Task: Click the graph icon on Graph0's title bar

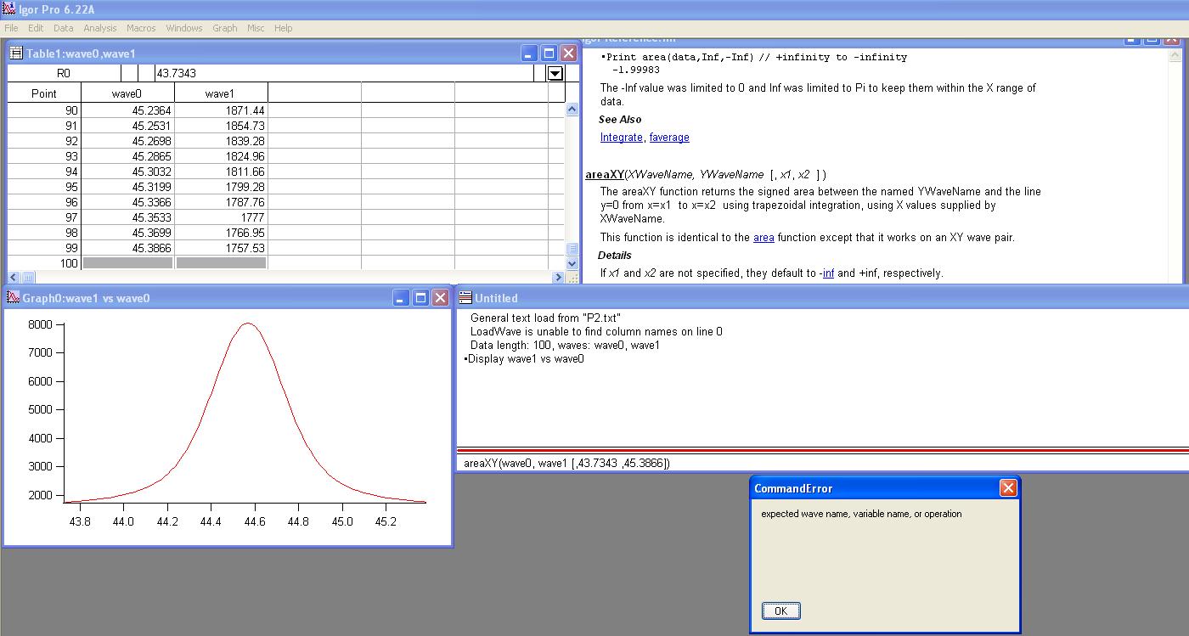Action: pos(13,298)
